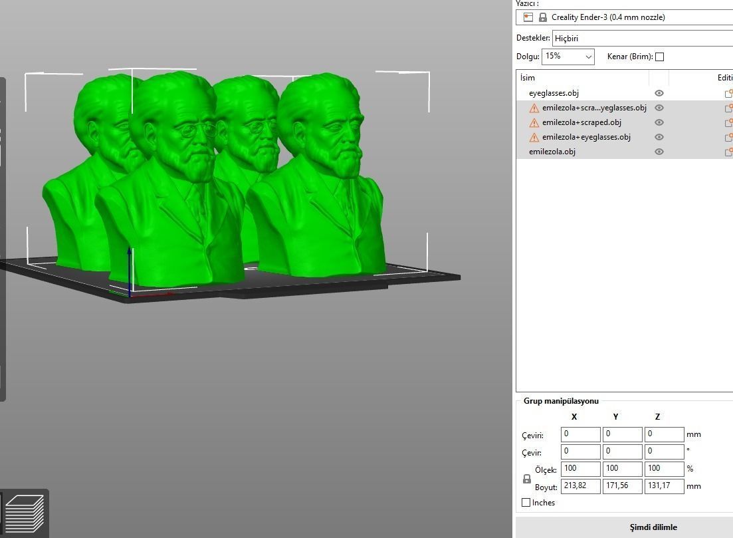Image resolution: width=733 pixels, height=538 pixels.
Task: Click the Çevir Y rotation field
Action: point(622,452)
